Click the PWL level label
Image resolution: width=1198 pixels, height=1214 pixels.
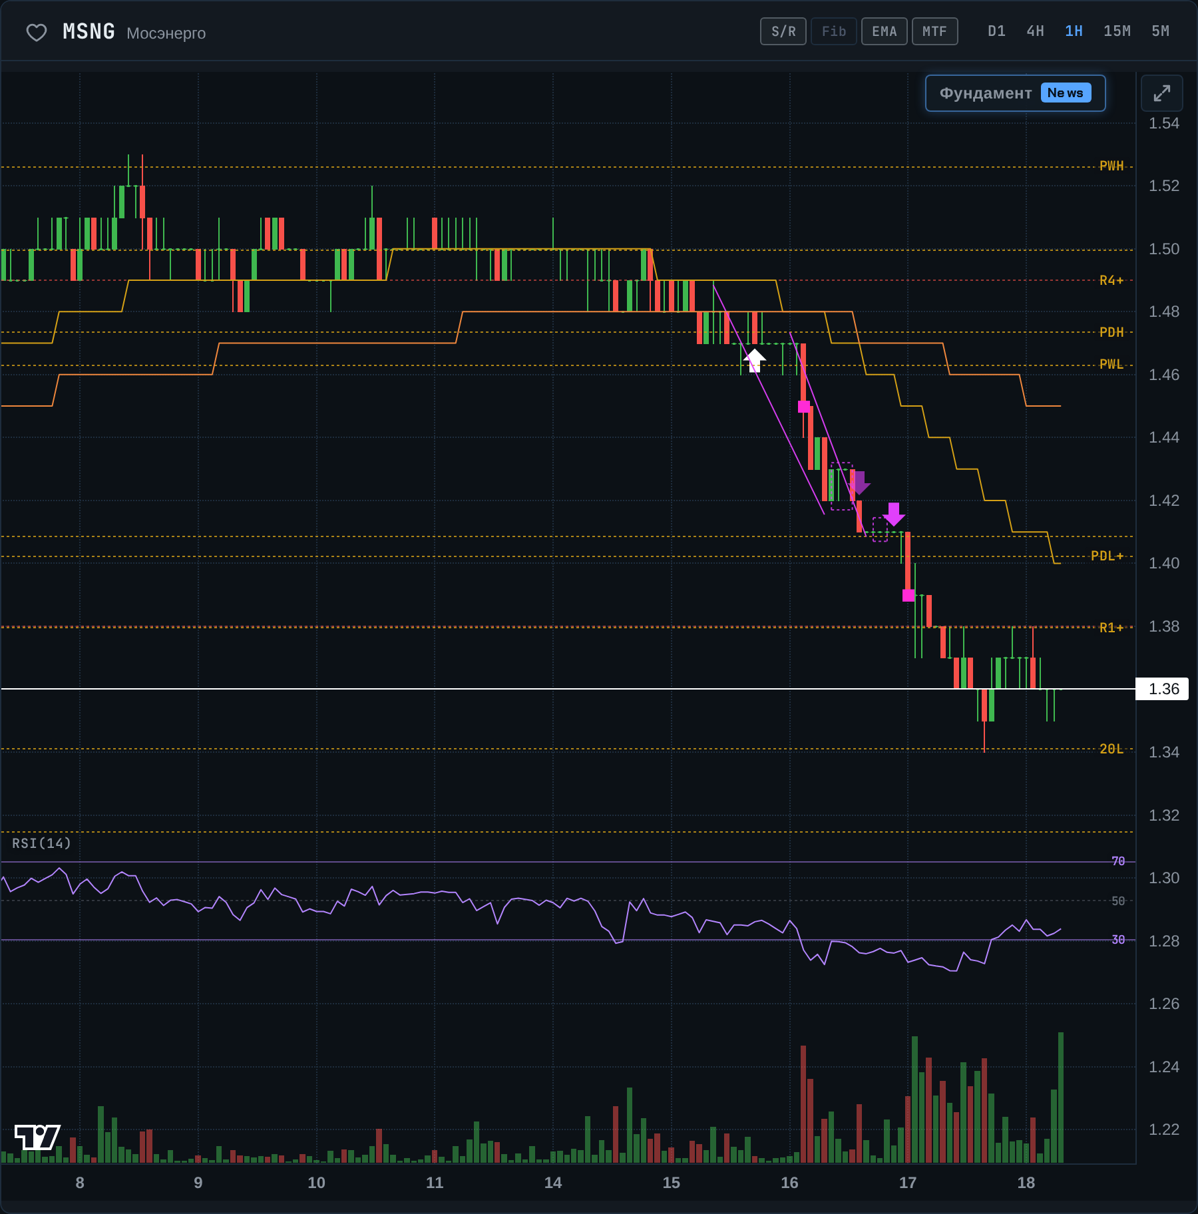click(1111, 364)
